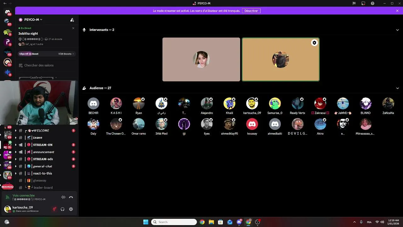Open Ilyes audience member avatar
This screenshot has height=227, width=403.
pyautogui.click(x=207, y=124)
